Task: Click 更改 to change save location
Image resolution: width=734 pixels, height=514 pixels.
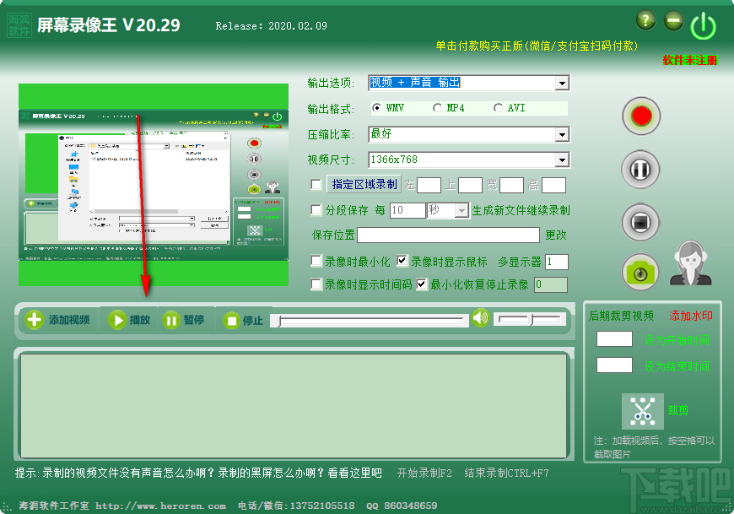Action: (556, 235)
